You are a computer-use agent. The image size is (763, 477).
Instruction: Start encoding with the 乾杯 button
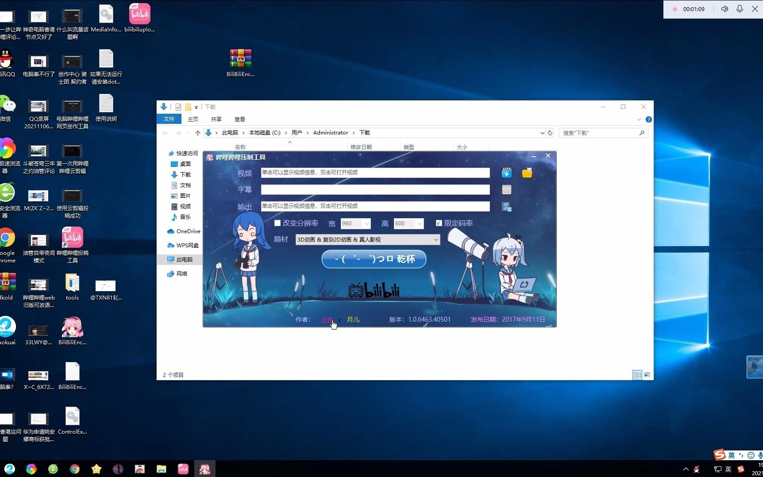(x=374, y=259)
